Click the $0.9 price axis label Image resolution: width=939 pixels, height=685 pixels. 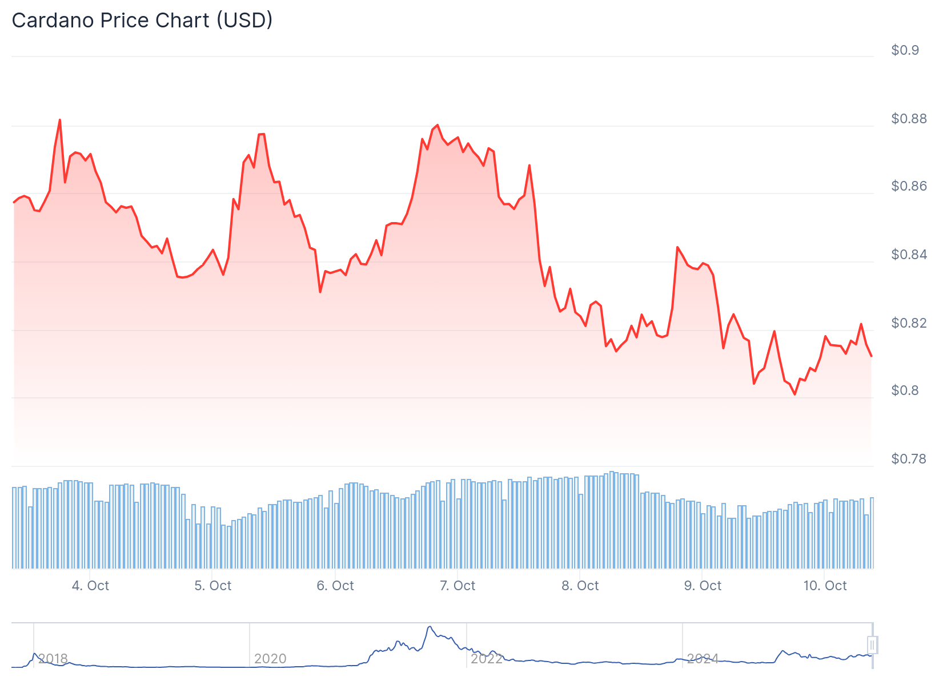pos(905,50)
